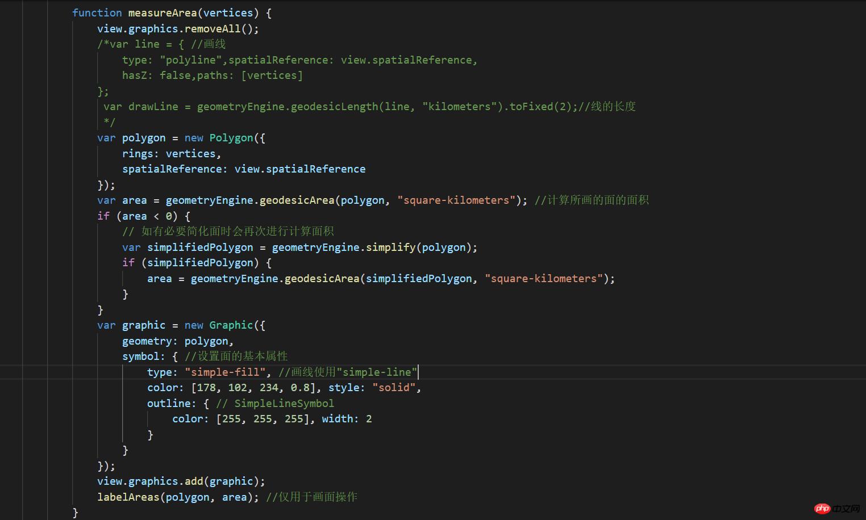The width and height of the screenshot is (866, 520).
Task: Click the simplifiedPolygon variable declaration
Action: click(x=200, y=247)
